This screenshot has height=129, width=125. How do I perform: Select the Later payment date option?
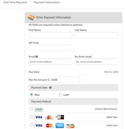pos(60,95)
